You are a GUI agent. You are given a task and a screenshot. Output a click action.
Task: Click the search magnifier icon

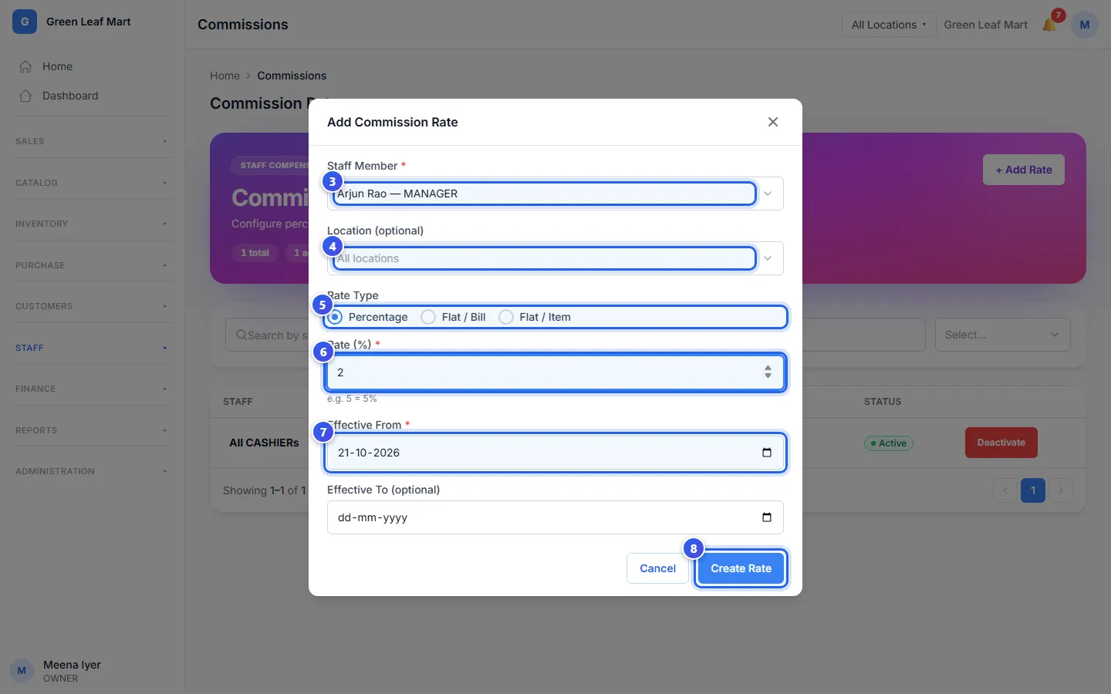click(241, 335)
